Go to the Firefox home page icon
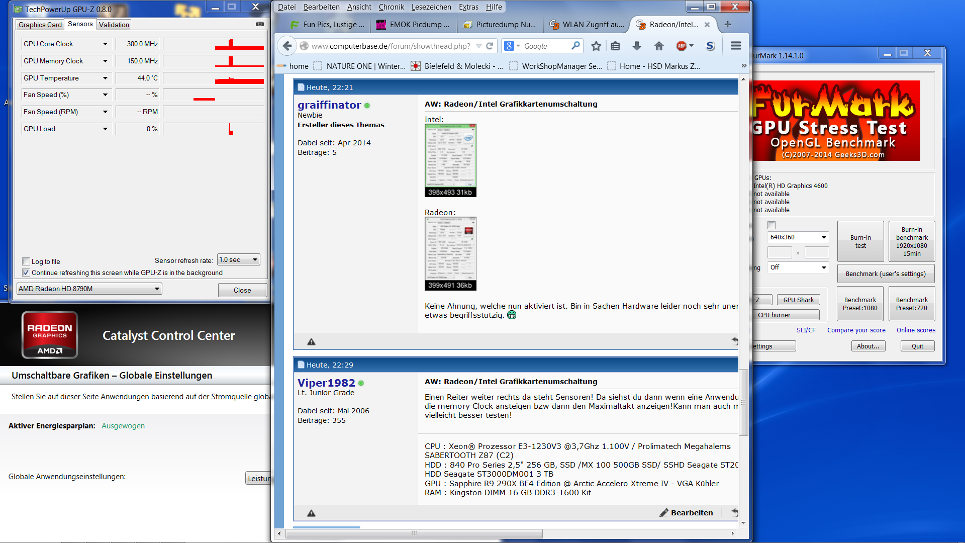 (659, 46)
